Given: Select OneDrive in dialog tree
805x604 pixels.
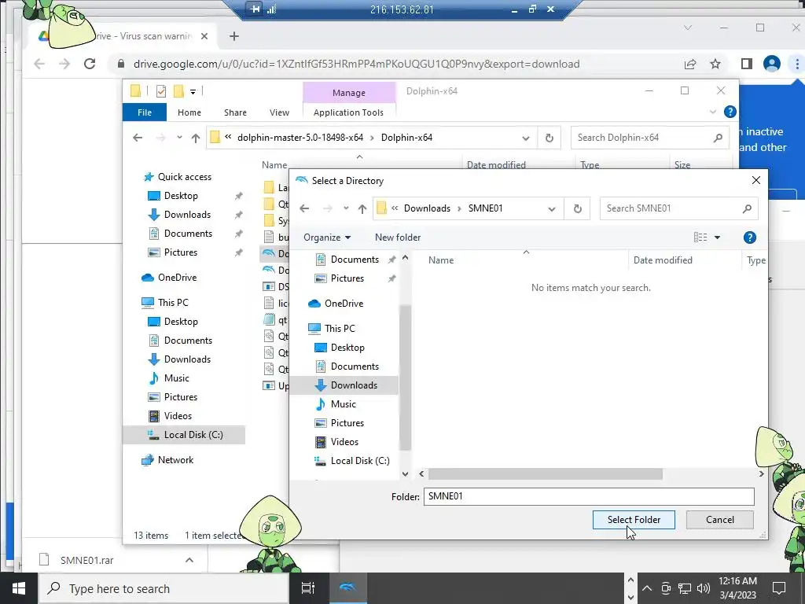Looking at the screenshot, I should point(344,304).
